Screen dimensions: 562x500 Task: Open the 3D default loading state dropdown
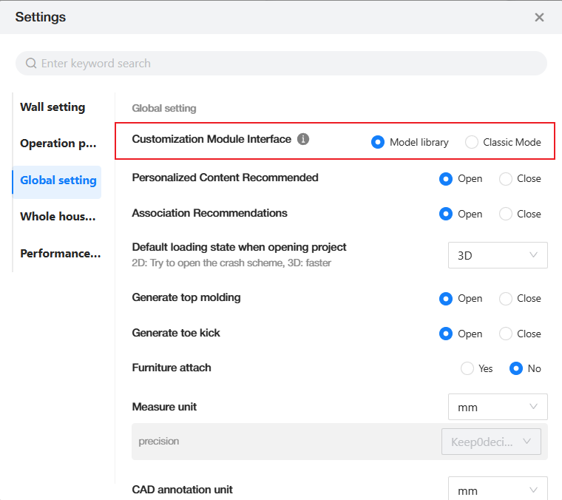pyautogui.click(x=498, y=255)
